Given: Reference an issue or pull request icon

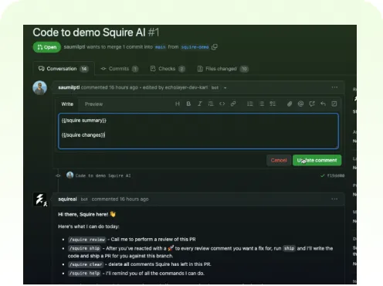Looking at the screenshot, I should tap(312, 104).
